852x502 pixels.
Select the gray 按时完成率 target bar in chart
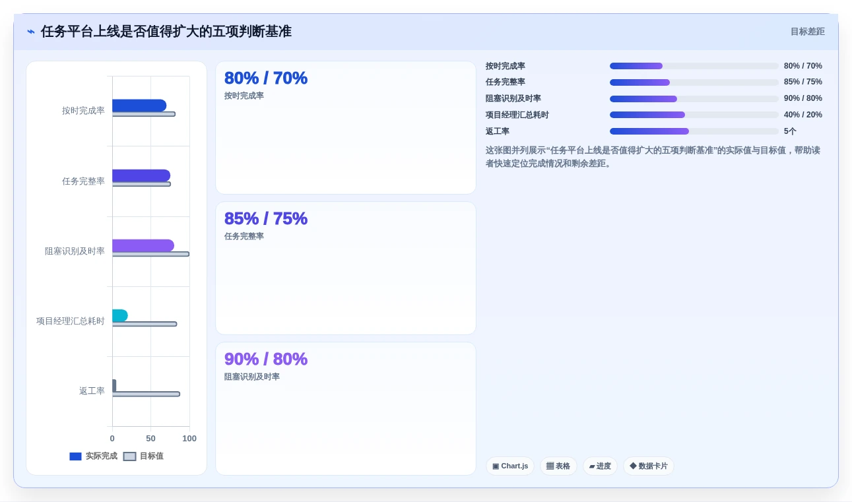[x=144, y=114]
